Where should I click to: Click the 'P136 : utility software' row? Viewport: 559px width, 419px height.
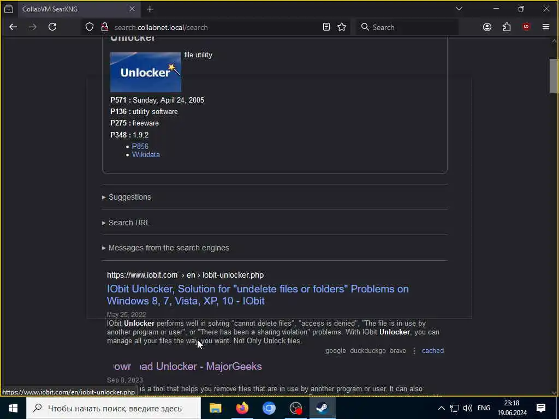pyautogui.click(x=144, y=111)
